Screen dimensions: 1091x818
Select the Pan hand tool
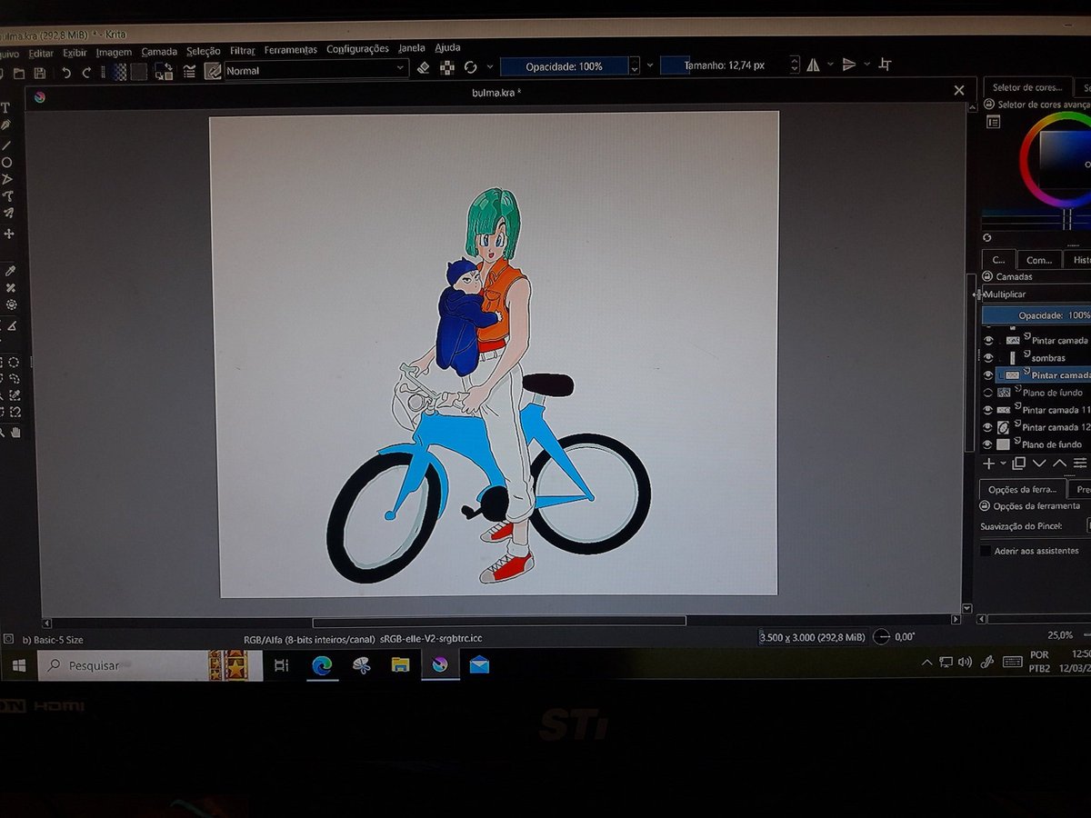[x=15, y=433]
